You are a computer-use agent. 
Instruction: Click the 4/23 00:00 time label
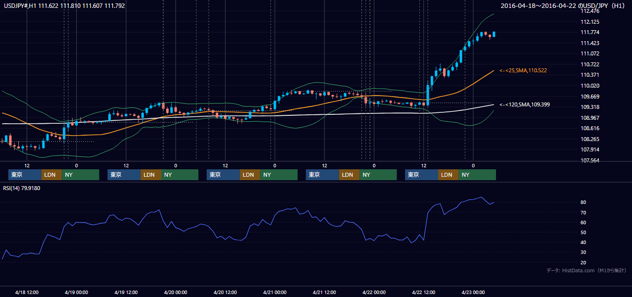[473, 292]
